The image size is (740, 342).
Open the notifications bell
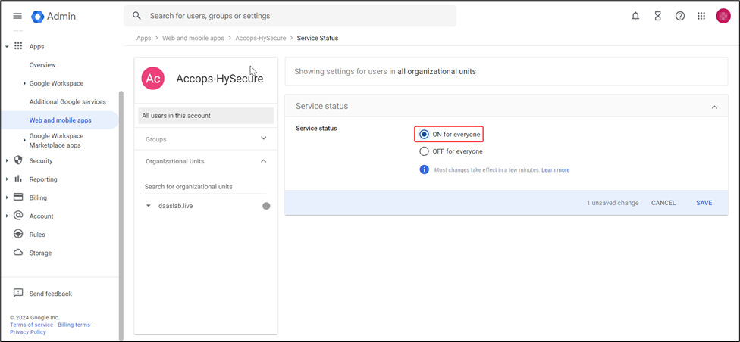pyautogui.click(x=635, y=16)
